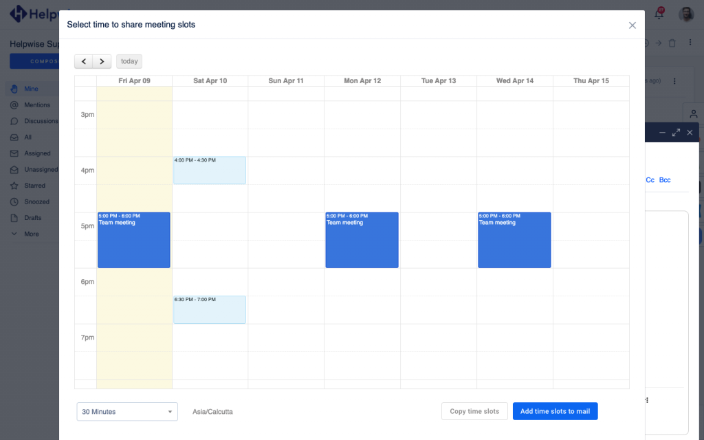Click the trash delete icon

[x=672, y=43]
